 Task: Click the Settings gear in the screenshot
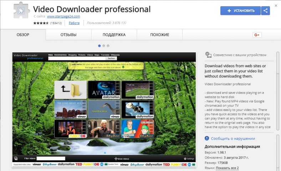point(185,159)
